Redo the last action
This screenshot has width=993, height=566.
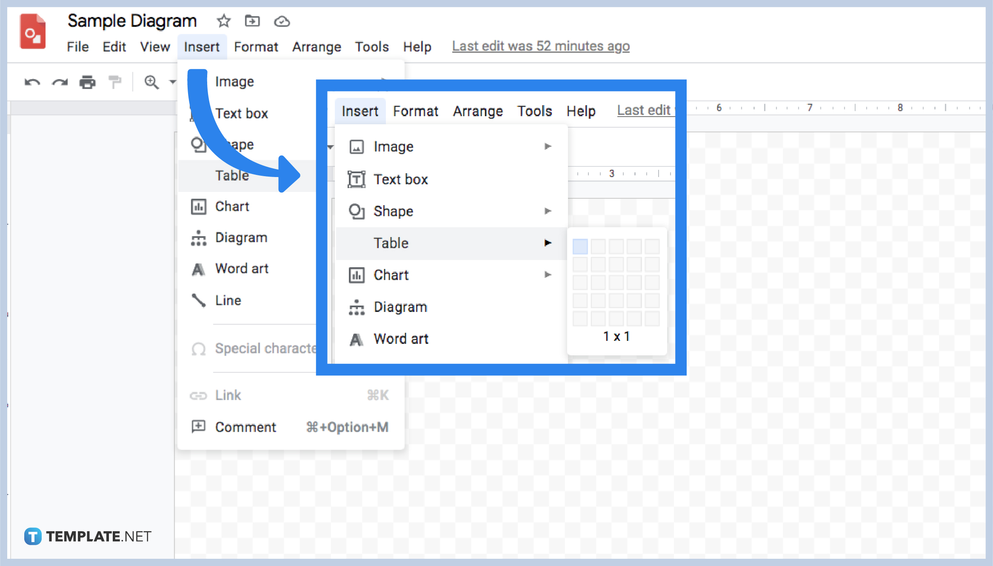coord(60,82)
